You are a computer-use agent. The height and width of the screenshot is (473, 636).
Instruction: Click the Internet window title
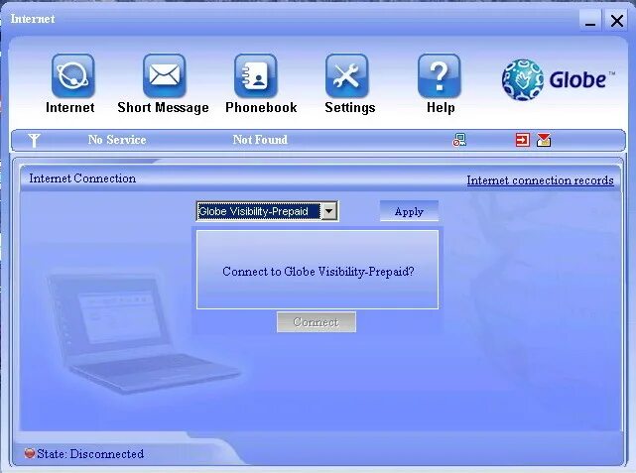tap(33, 19)
